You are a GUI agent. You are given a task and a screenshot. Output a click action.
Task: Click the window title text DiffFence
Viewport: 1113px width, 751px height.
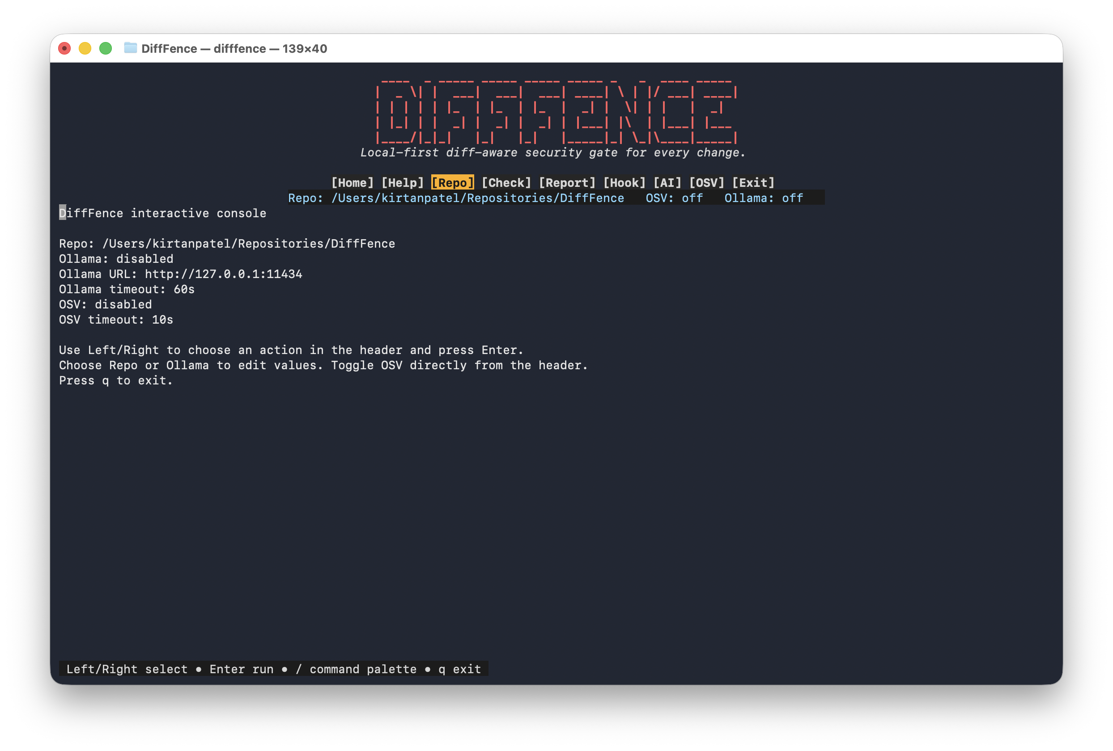tap(169, 49)
